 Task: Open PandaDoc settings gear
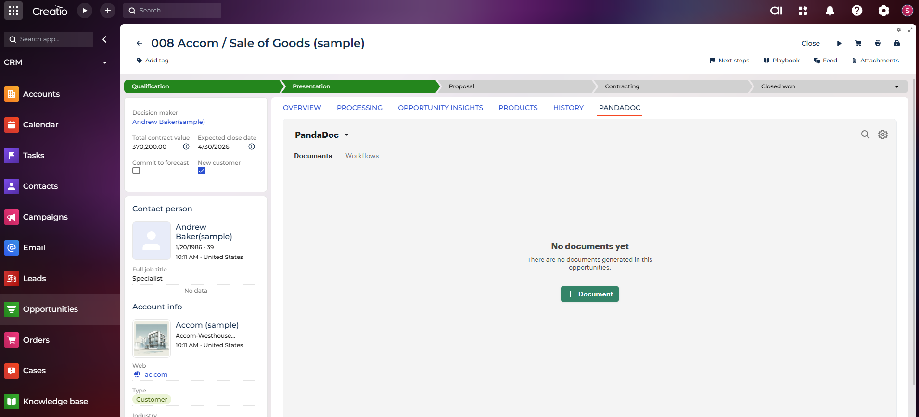pyautogui.click(x=883, y=135)
